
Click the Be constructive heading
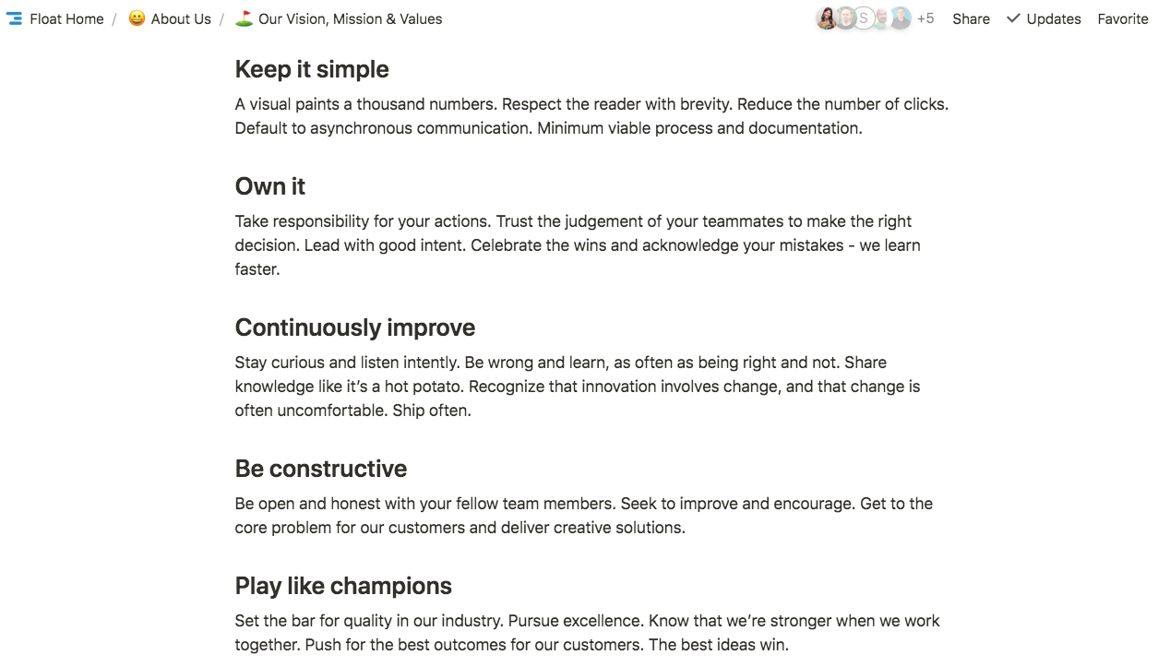click(x=321, y=469)
